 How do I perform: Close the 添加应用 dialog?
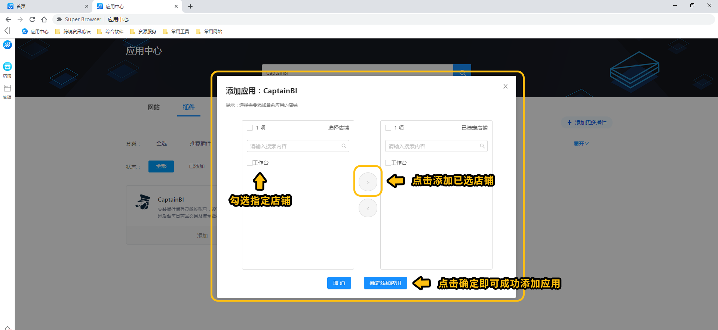(506, 86)
